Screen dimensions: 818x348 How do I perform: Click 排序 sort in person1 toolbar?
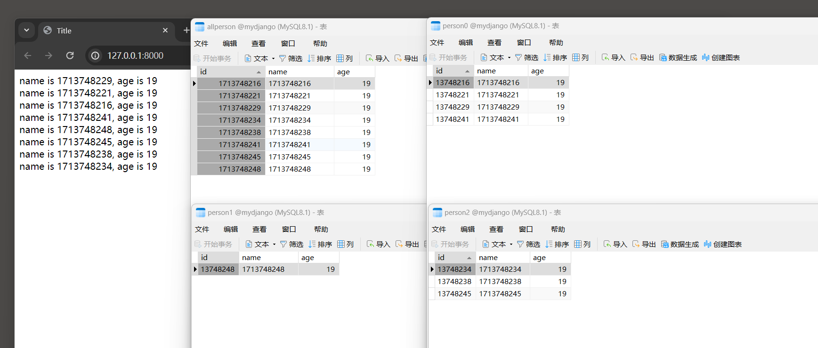point(320,244)
